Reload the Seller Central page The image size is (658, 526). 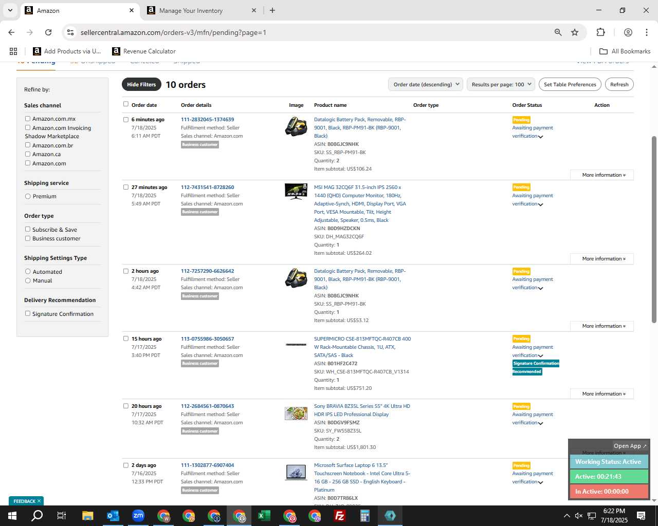tap(48, 32)
